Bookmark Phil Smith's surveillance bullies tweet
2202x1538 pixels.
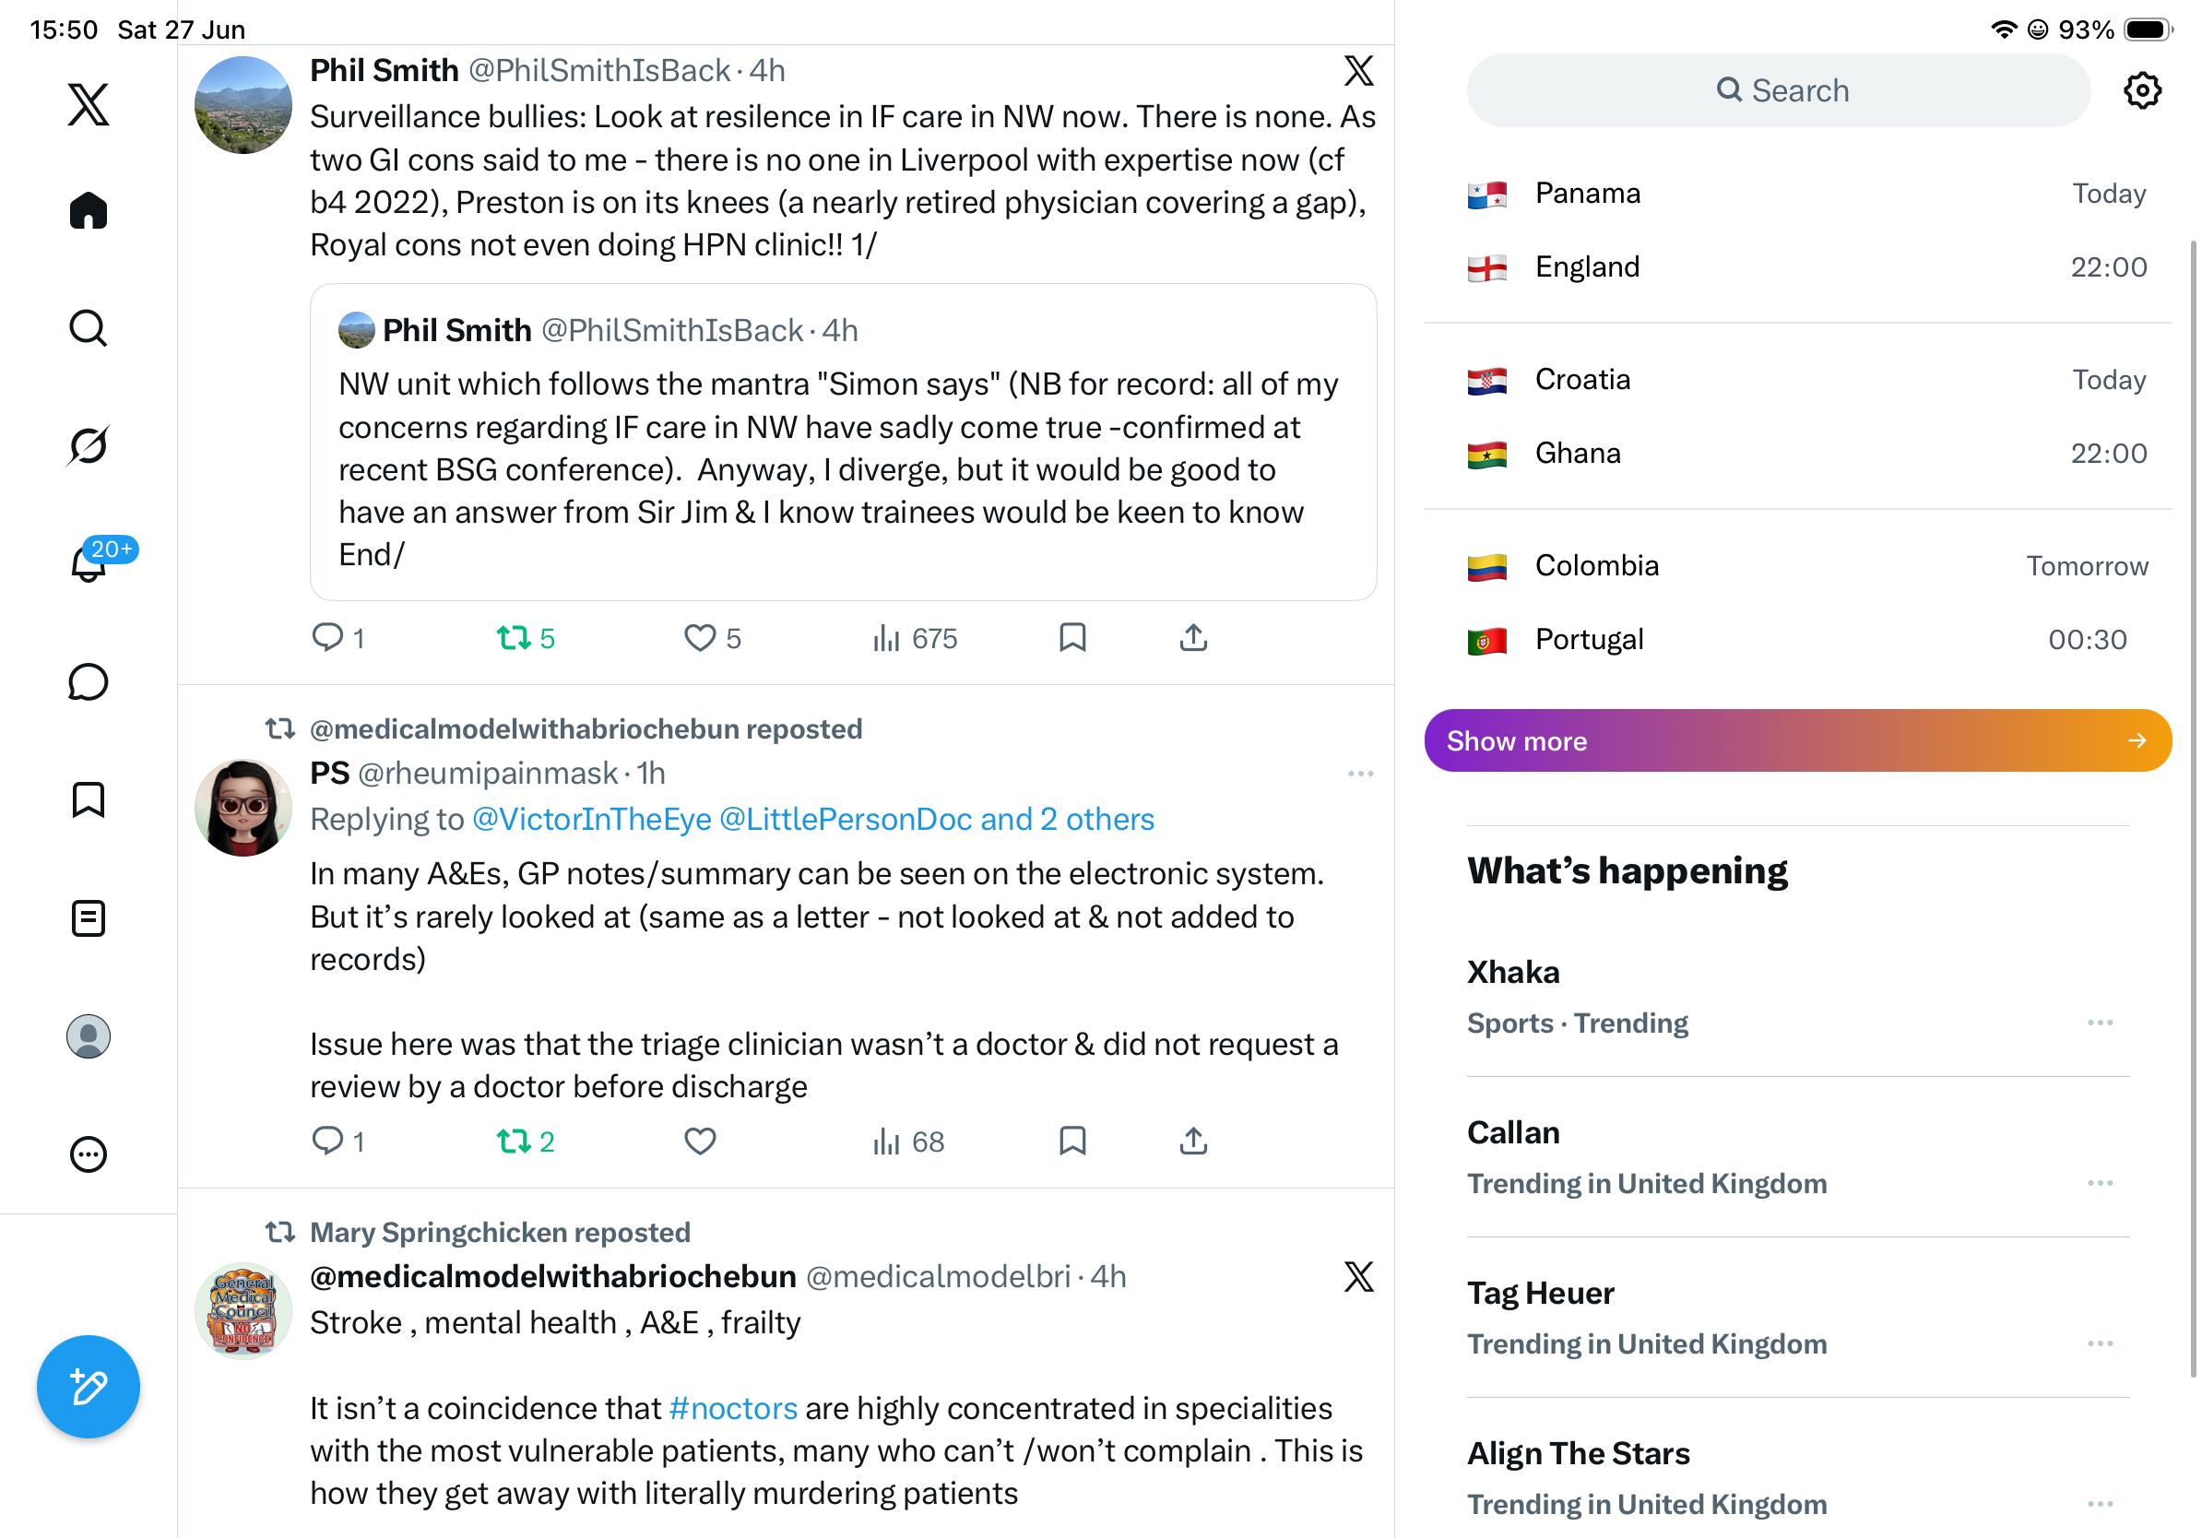tap(1072, 638)
